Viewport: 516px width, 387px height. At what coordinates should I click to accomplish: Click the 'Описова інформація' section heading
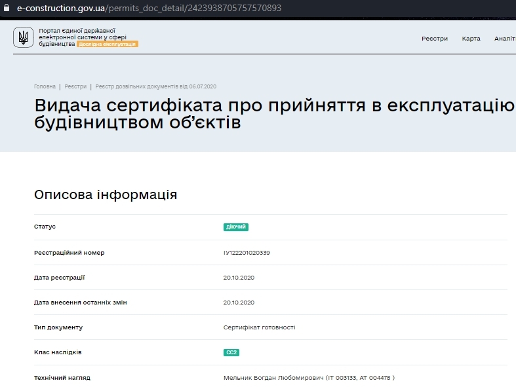(106, 194)
